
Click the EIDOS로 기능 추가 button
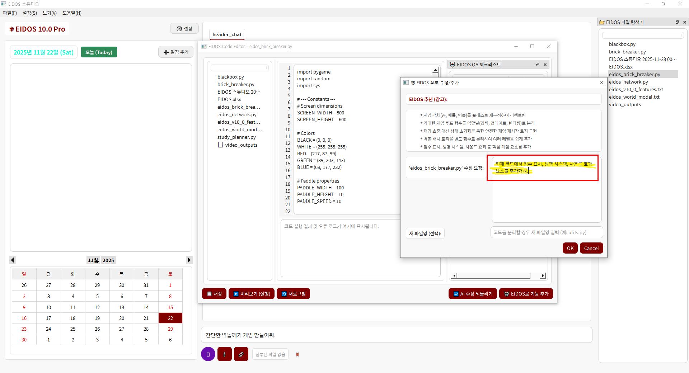coord(526,293)
